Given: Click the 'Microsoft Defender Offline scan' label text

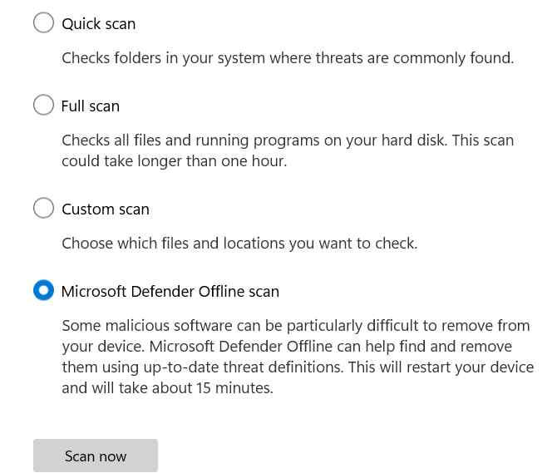Looking at the screenshot, I should click(170, 292).
